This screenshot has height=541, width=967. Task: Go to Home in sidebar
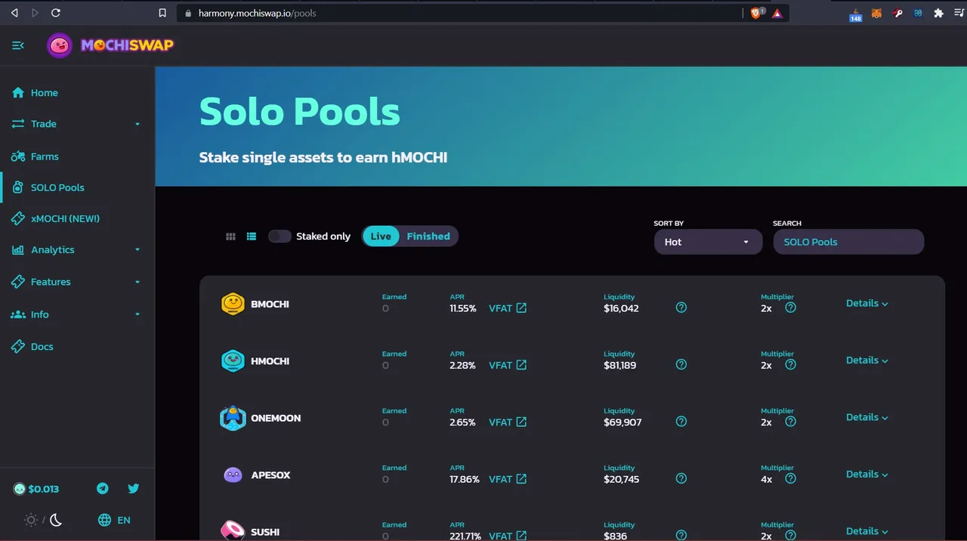click(x=45, y=93)
